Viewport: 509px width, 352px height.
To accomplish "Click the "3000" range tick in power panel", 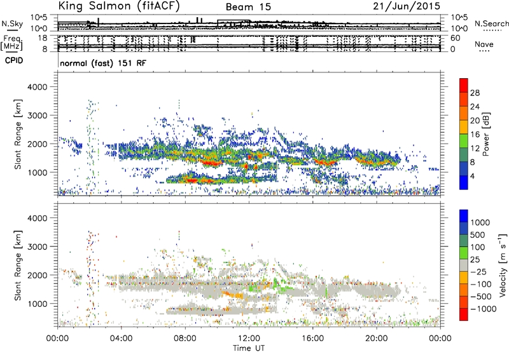I will [x=38, y=116].
